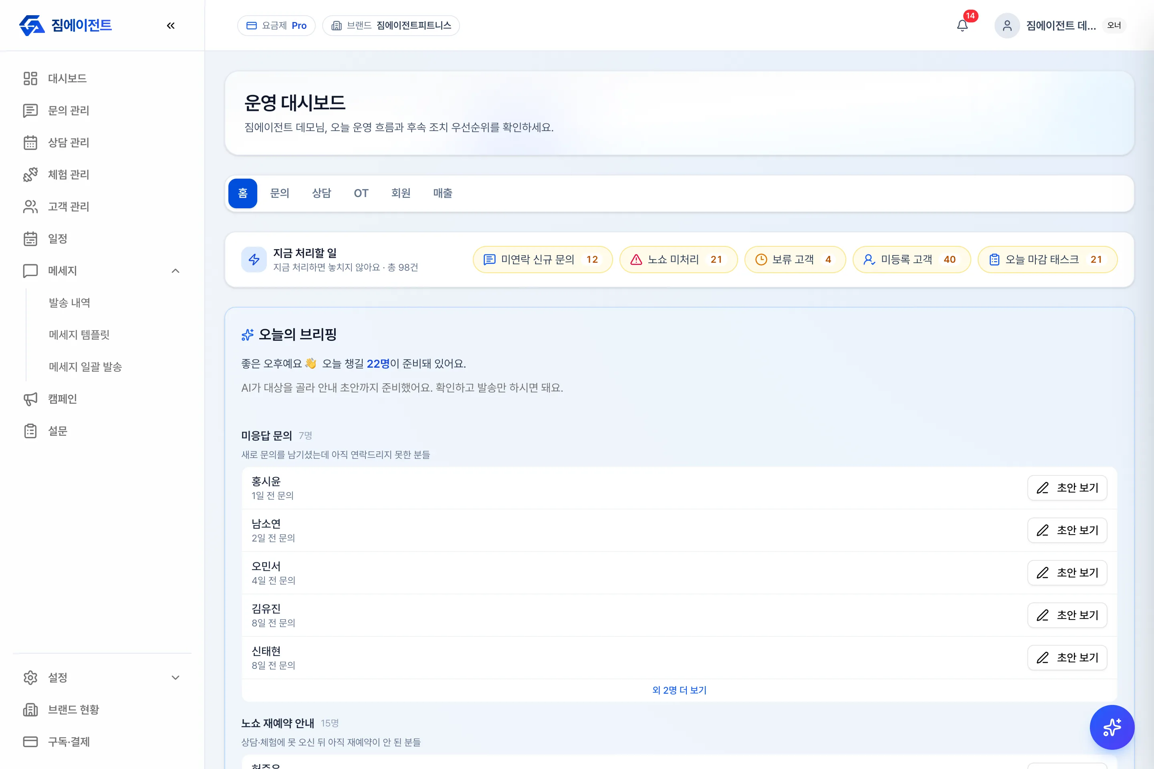1154x769 pixels.
Task: Click the 노쇼 재예약 안내 heading
Action: (278, 723)
